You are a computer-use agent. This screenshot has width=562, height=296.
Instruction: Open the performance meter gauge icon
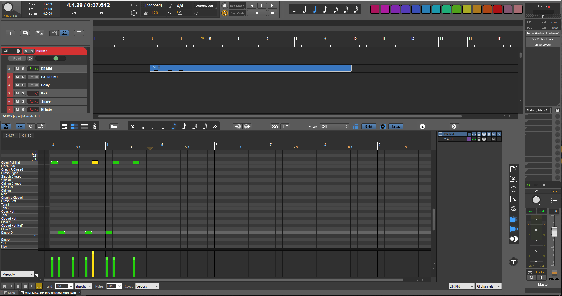(514, 209)
